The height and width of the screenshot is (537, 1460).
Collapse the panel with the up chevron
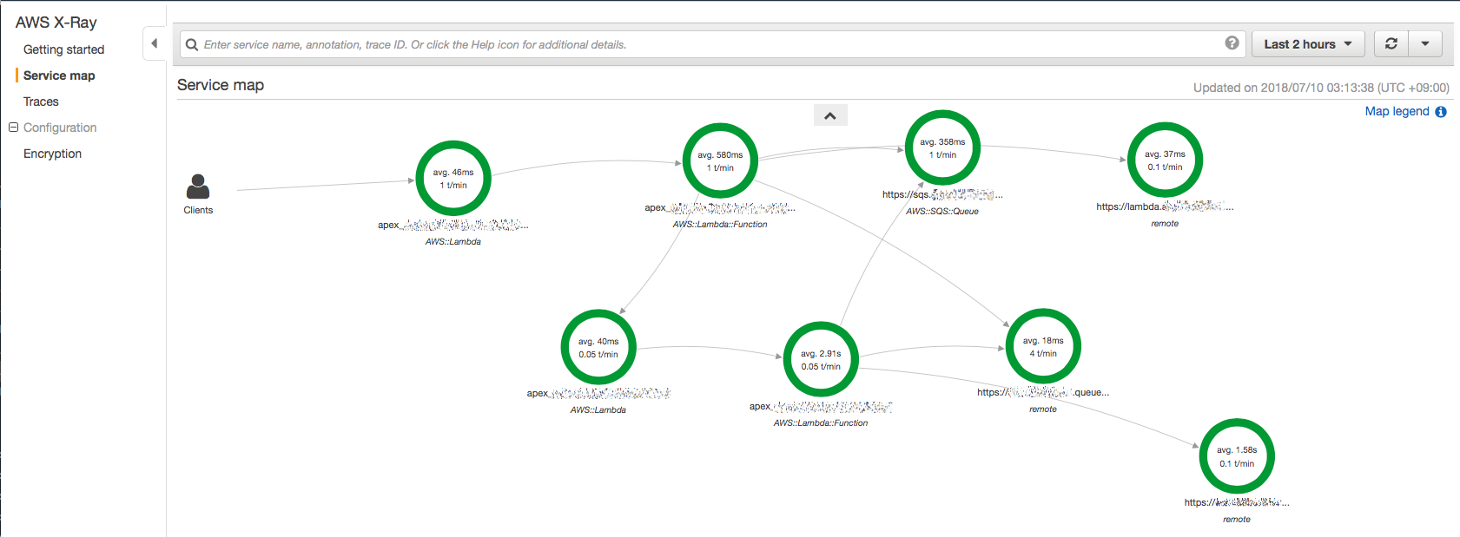pos(830,115)
